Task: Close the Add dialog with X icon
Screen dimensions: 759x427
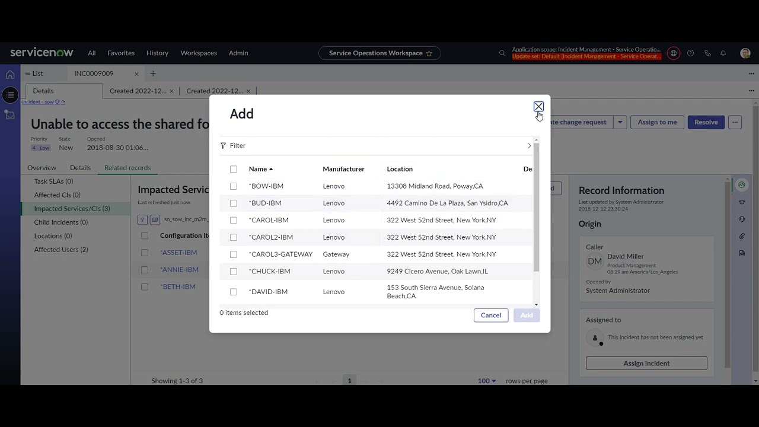Action: pyautogui.click(x=538, y=107)
